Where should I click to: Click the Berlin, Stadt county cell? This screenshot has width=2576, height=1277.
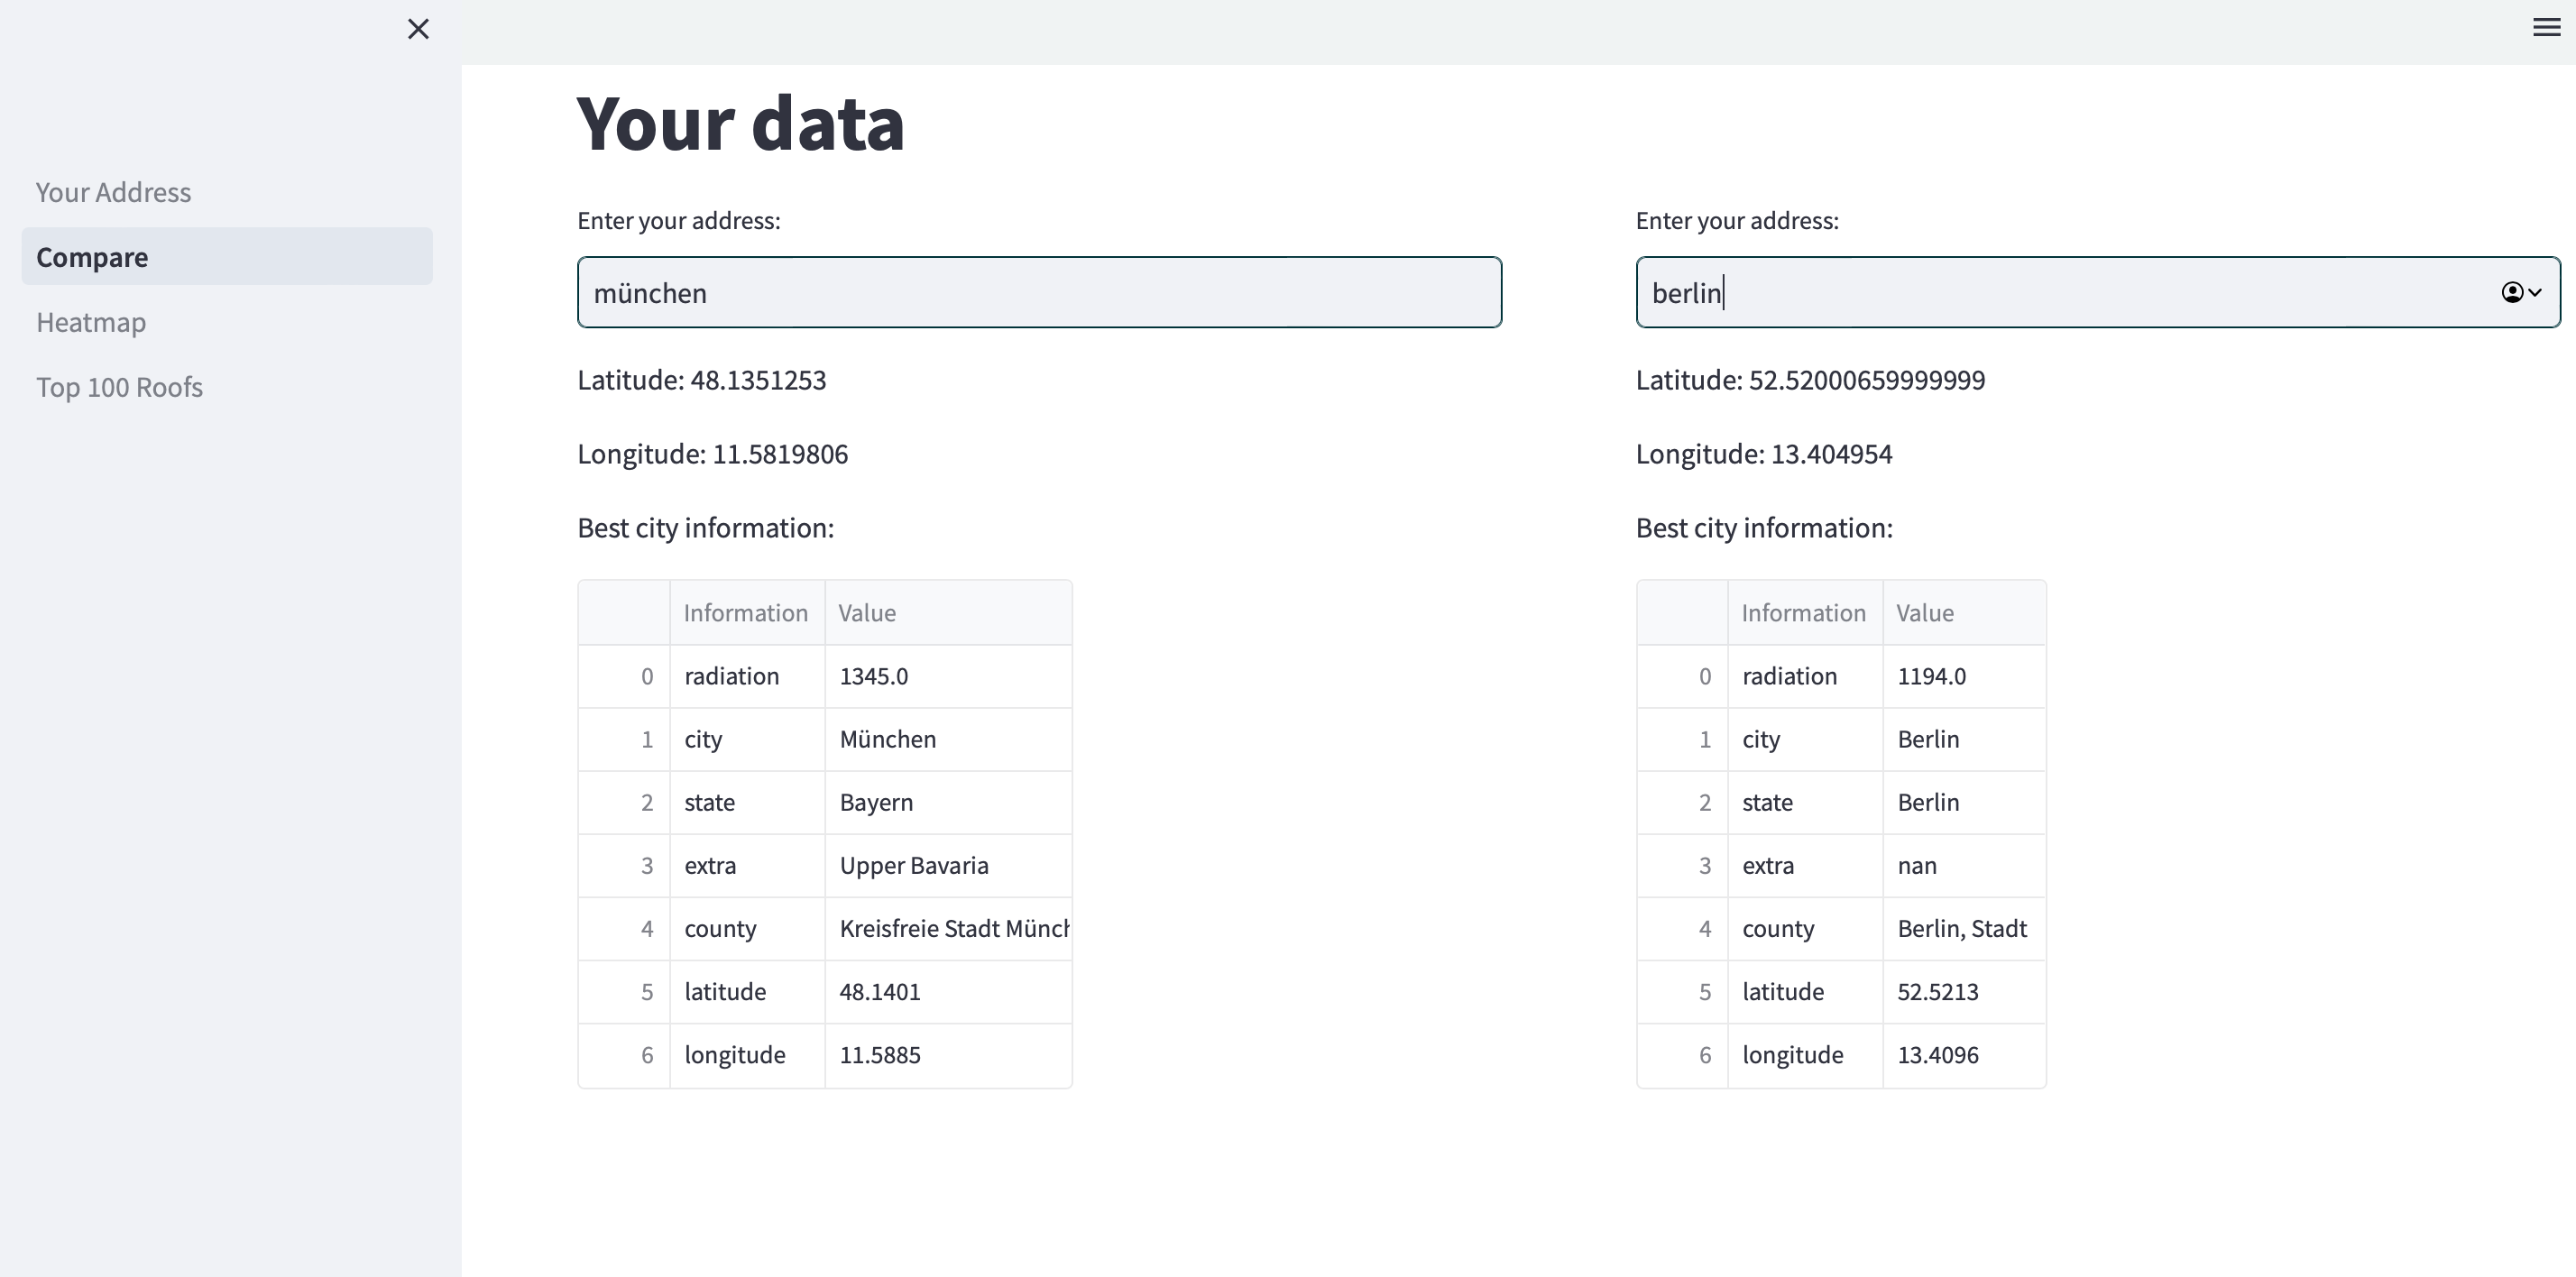click(1963, 929)
